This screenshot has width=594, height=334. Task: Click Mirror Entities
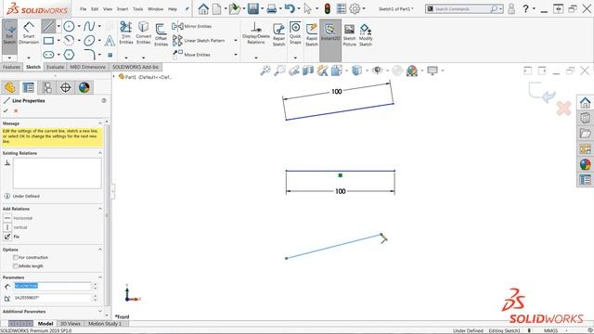point(192,26)
